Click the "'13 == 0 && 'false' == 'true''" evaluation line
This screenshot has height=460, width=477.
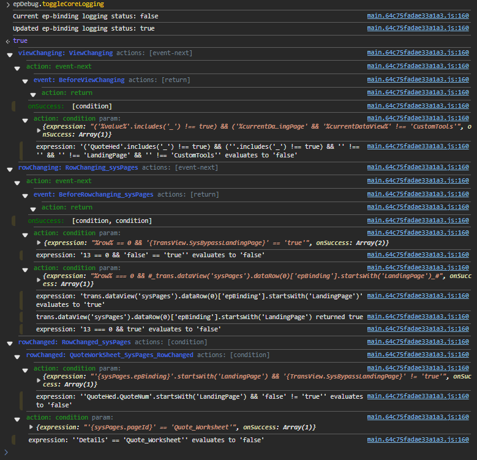(150, 255)
